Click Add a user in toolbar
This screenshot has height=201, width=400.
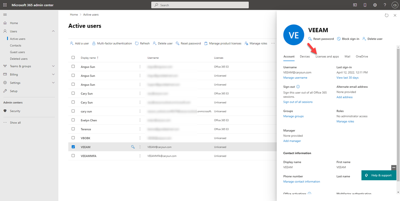click(79, 44)
